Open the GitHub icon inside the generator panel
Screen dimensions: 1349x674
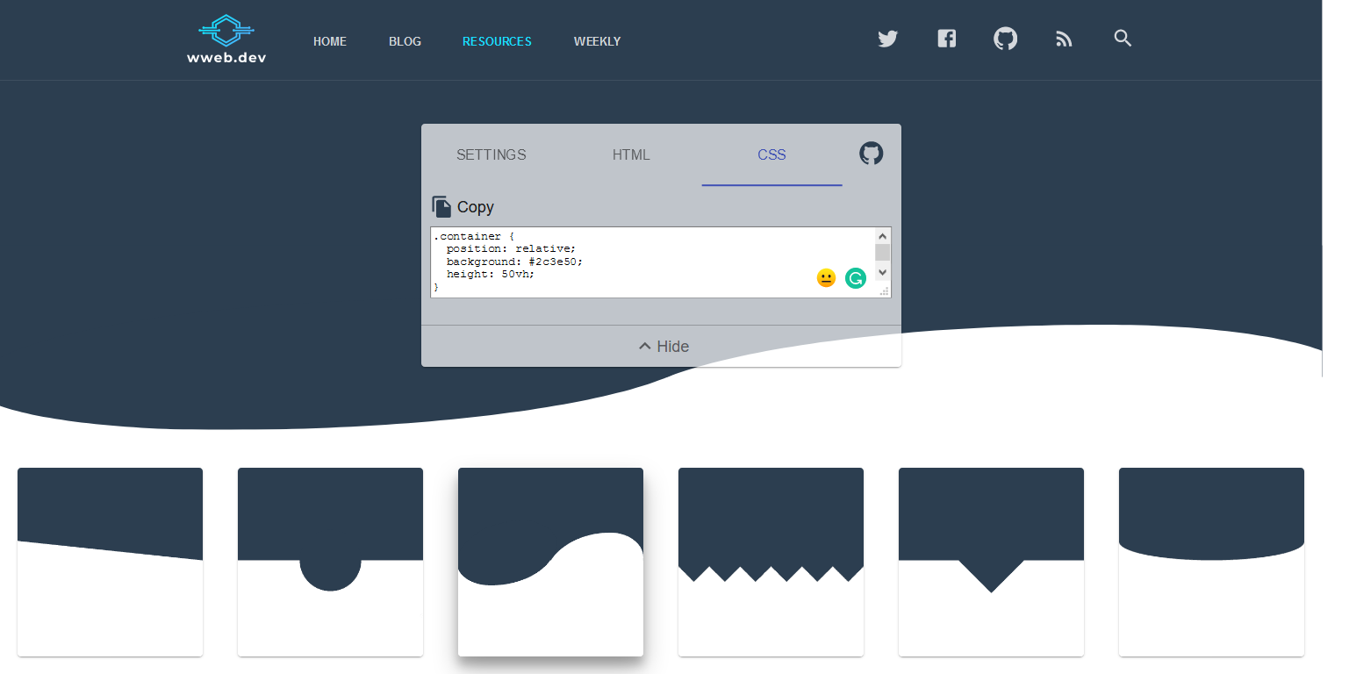872,153
